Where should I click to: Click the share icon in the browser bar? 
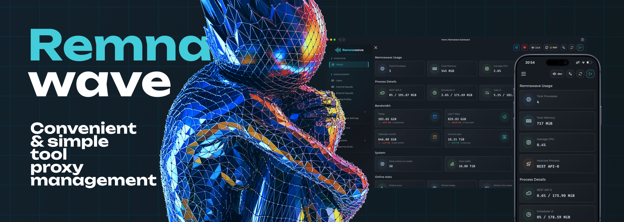click(x=582, y=40)
